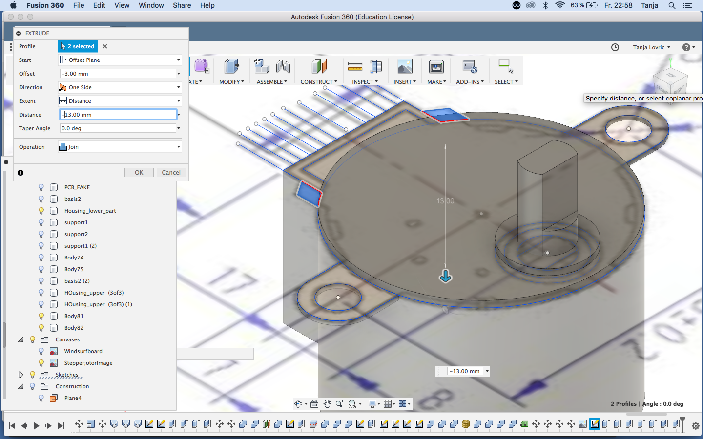The width and height of the screenshot is (703, 439).
Task: Open the Help menu in menu bar
Action: point(207,5)
